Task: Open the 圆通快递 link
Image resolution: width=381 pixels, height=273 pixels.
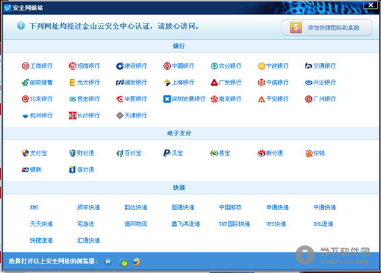Action: [x=183, y=207]
